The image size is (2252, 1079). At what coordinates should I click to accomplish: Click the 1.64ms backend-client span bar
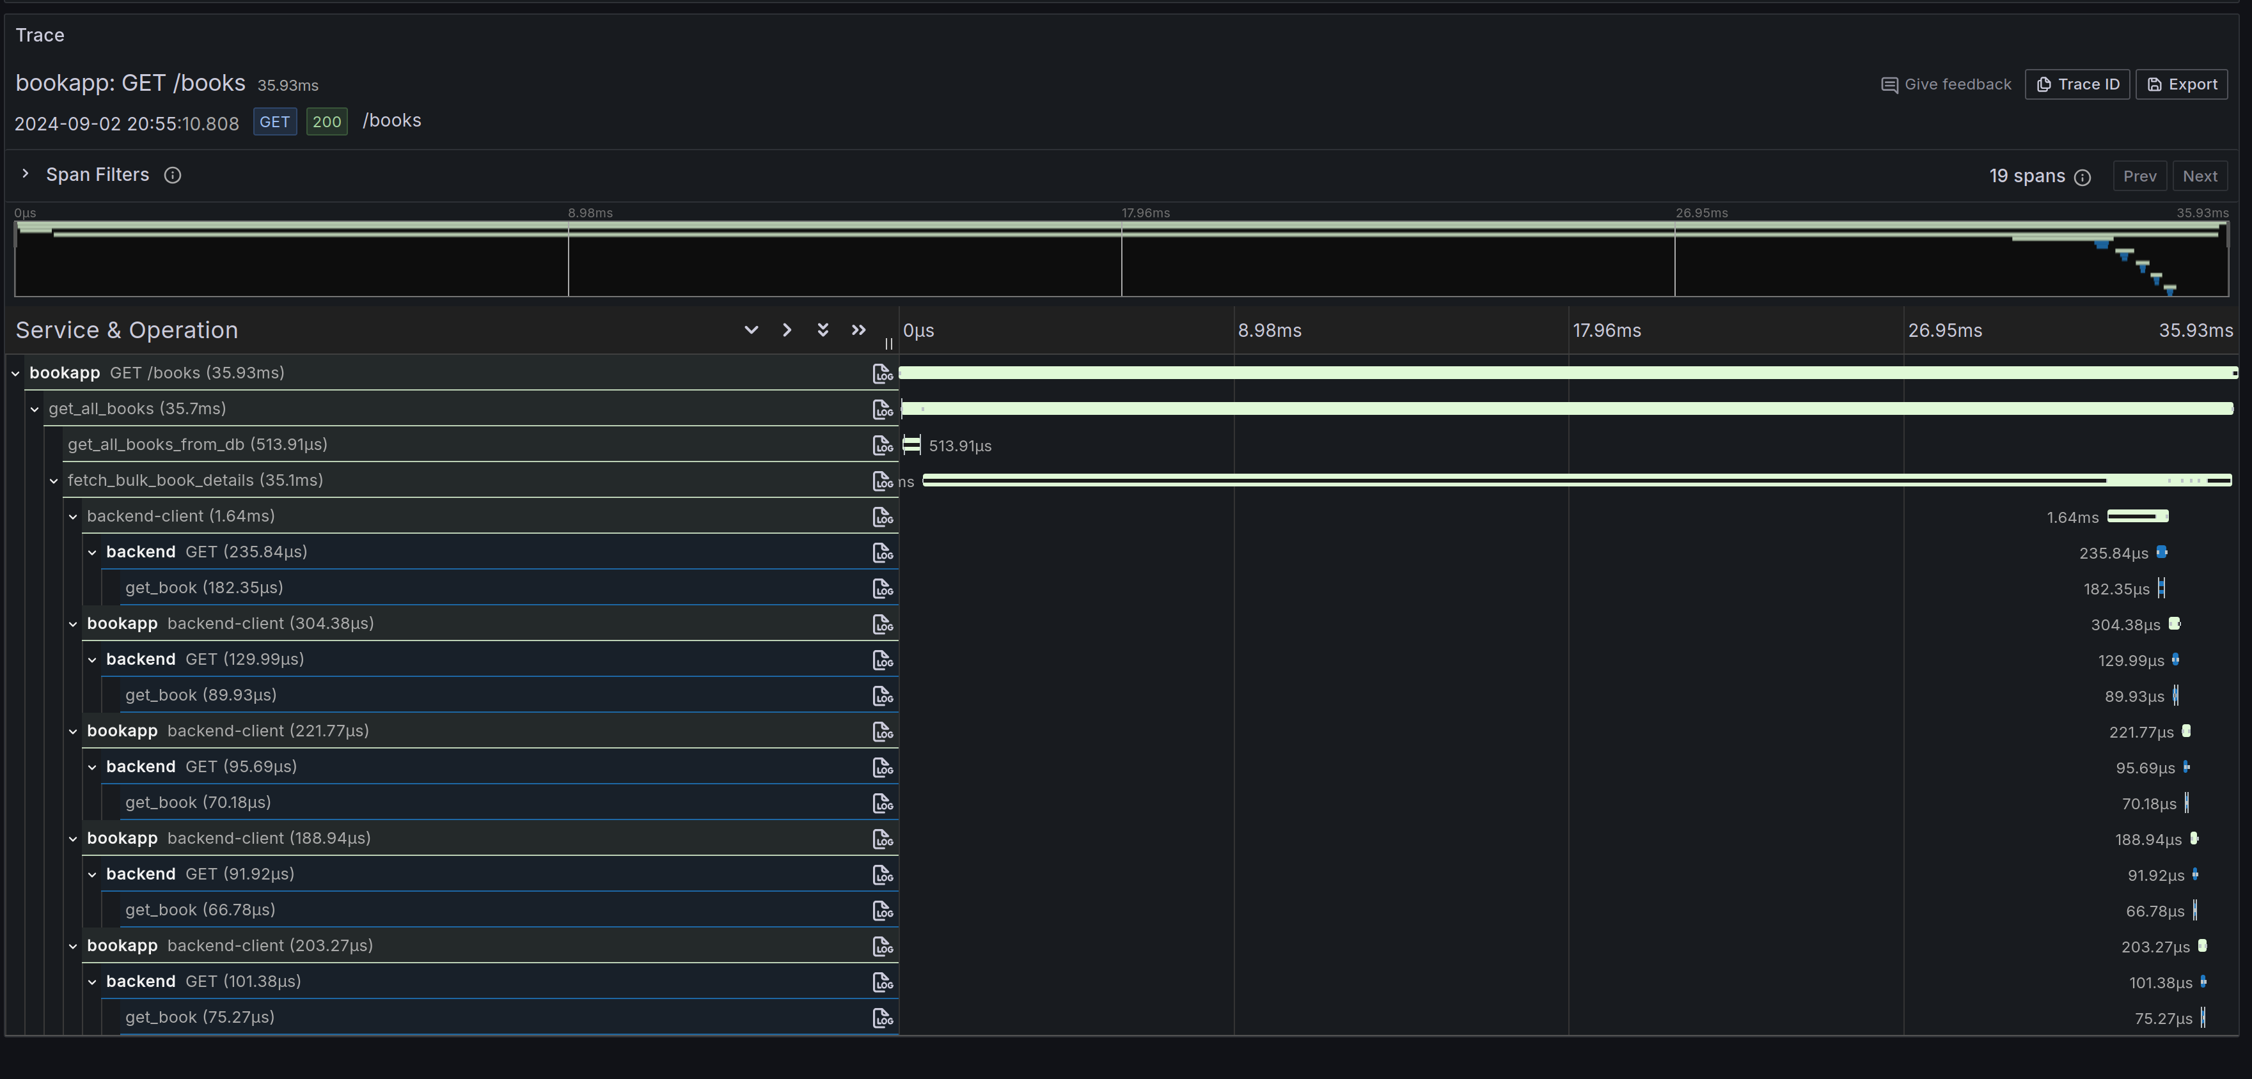(x=2138, y=516)
